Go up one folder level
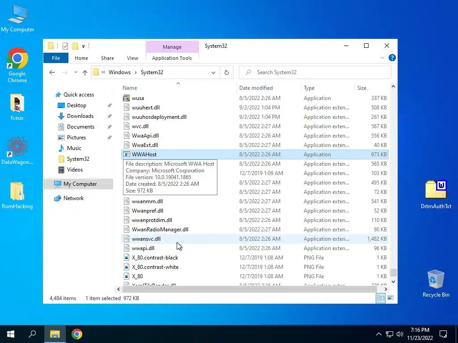This screenshot has width=458, height=343. coord(85,72)
